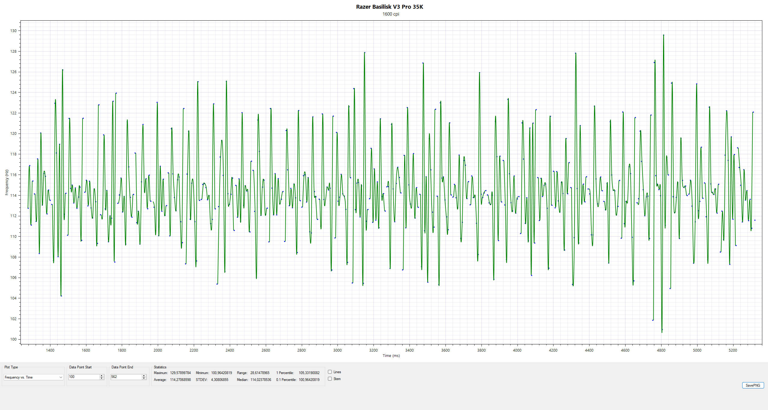Increase Data Point Start with up arrow

[x=102, y=376]
